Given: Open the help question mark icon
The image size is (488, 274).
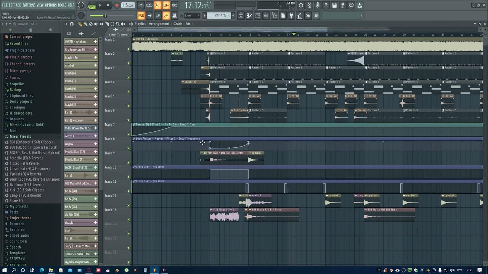Looking at the screenshot, I should [326, 5].
